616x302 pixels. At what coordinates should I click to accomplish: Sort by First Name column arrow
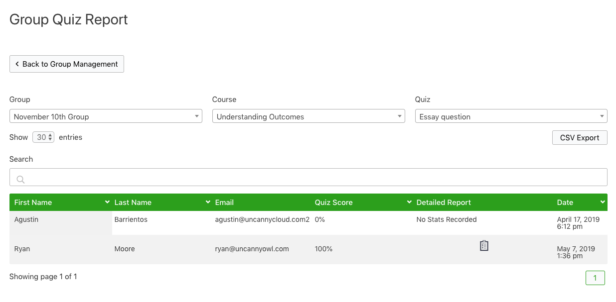[x=107, y=202]
